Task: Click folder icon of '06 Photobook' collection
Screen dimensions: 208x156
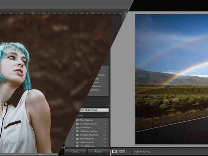Action: click(x=77, y=142)
